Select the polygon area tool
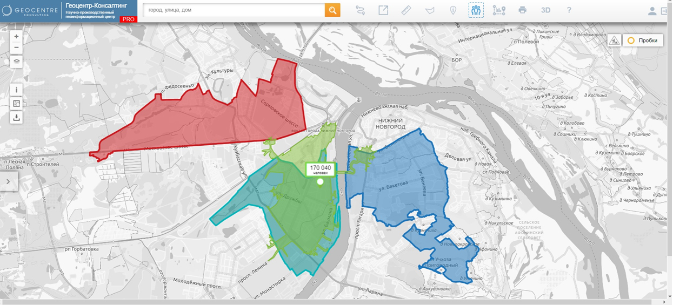The height and width of the screenshot is (305, 673). pyautogui.click(x=430, y=10)
